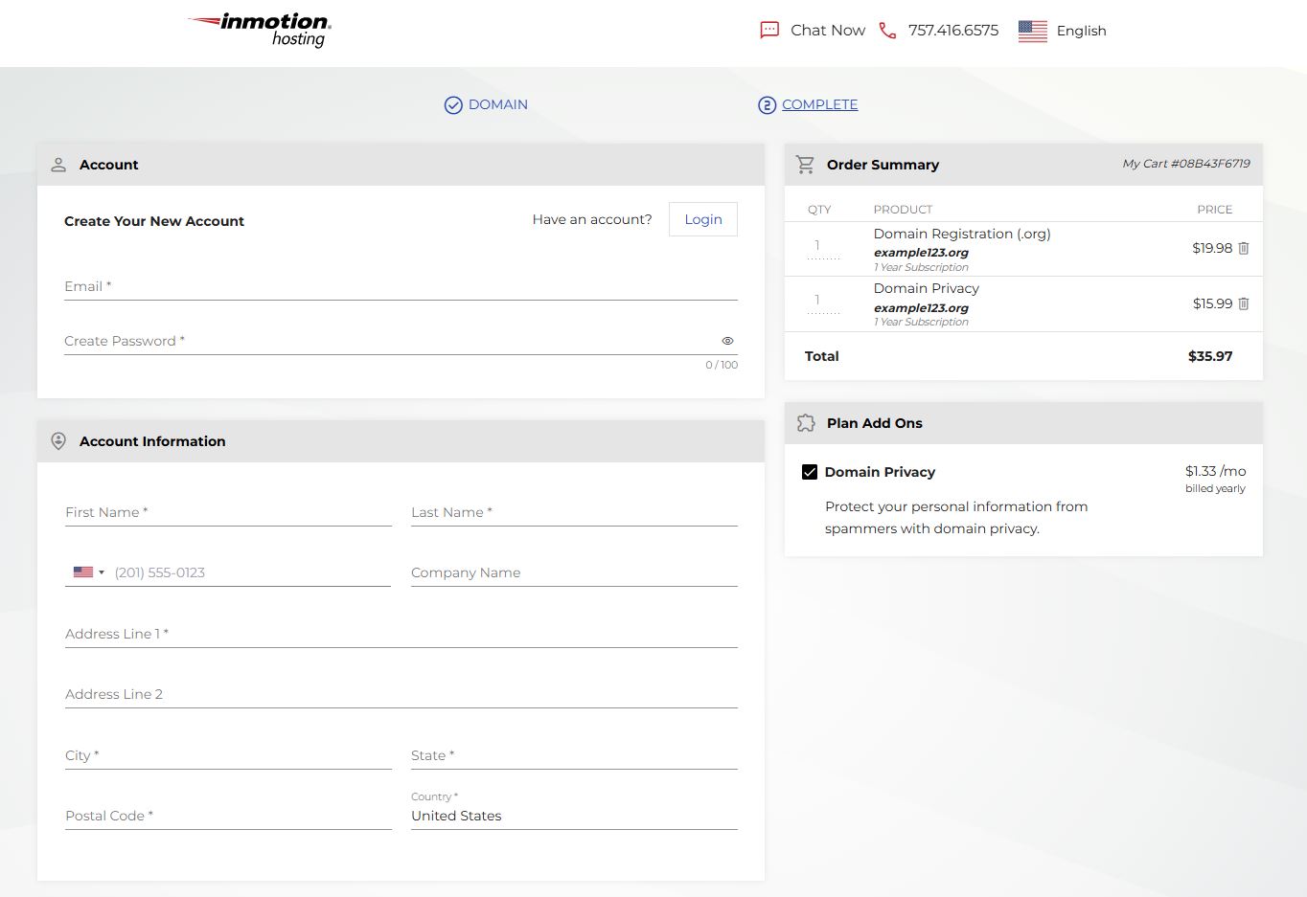Remove Domain Registration using its trash icon
Screen dimensions: 1307x897
(x=1243, y=248)
